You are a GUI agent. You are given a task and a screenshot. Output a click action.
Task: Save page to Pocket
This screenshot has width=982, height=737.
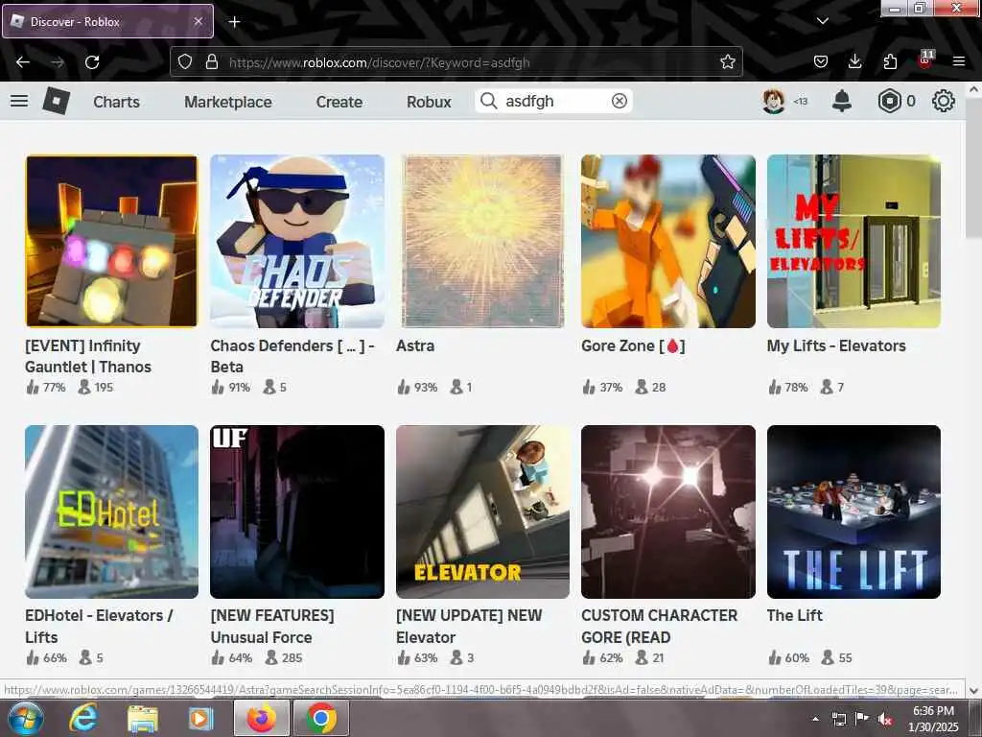pyautogui.click(x=821, y=61)
